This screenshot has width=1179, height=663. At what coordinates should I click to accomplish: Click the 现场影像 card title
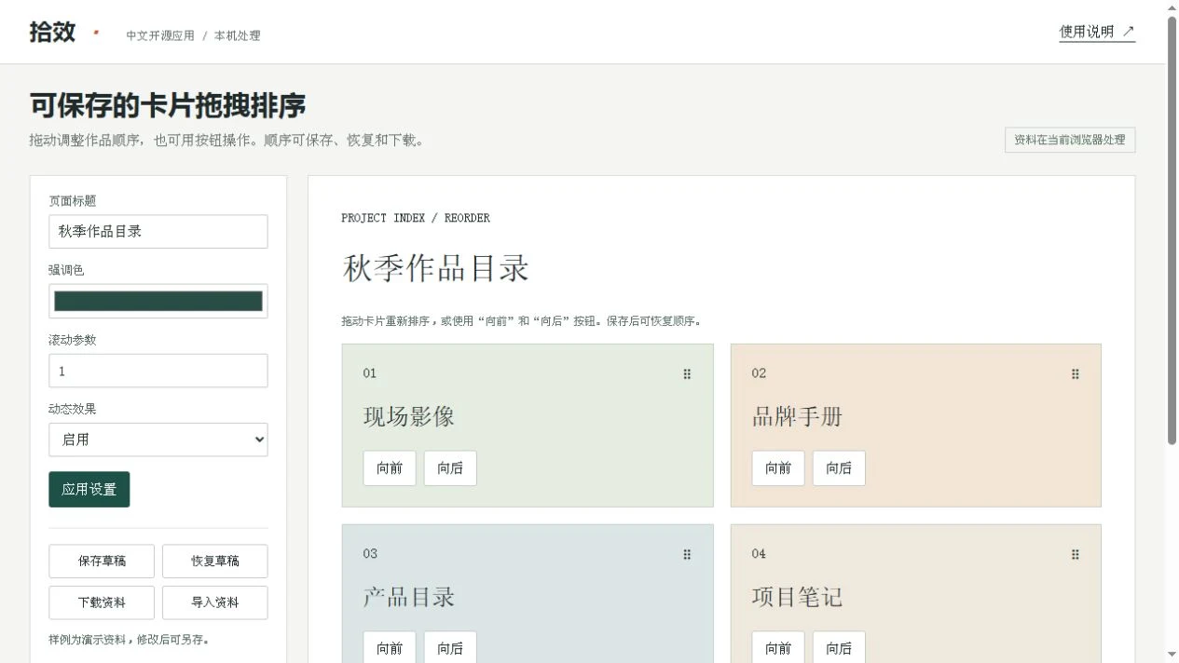[409, 416]
